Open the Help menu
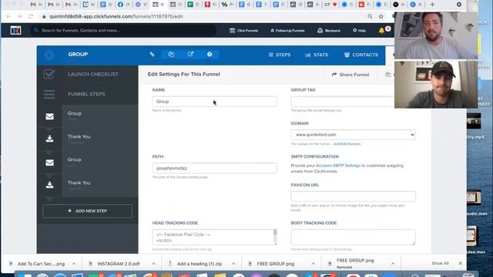Image resolution: width=493 pixels, height=277 pixels. pos(359,31)
